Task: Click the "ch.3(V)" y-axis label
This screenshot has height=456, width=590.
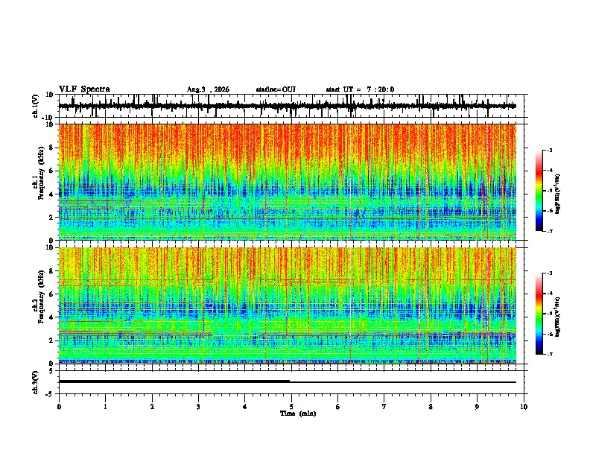Action: tap(35, 383)
